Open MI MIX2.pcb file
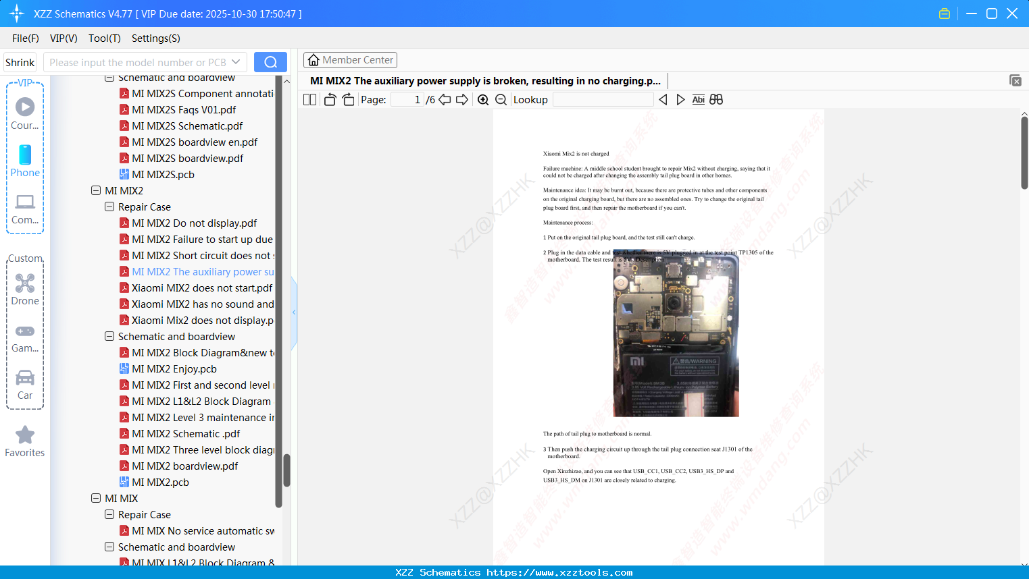The height and width of the screenshot is (579, 1029). pyautogui.click(x=160, y=482)
